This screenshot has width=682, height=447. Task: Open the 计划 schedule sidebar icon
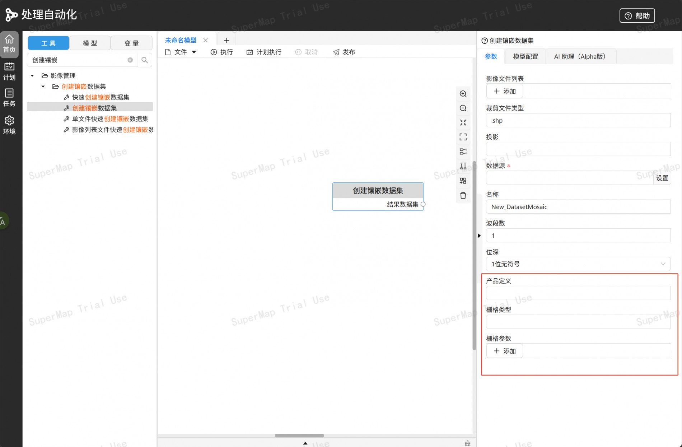[9, 71]
